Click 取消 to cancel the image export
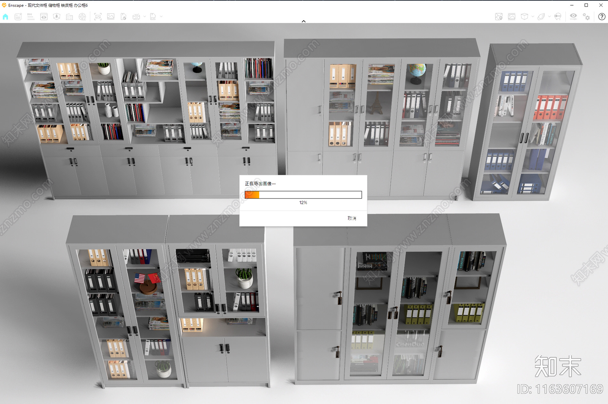The width and height of the screenshot is (608, 404). pyautogui.click(x=352, y=218)
